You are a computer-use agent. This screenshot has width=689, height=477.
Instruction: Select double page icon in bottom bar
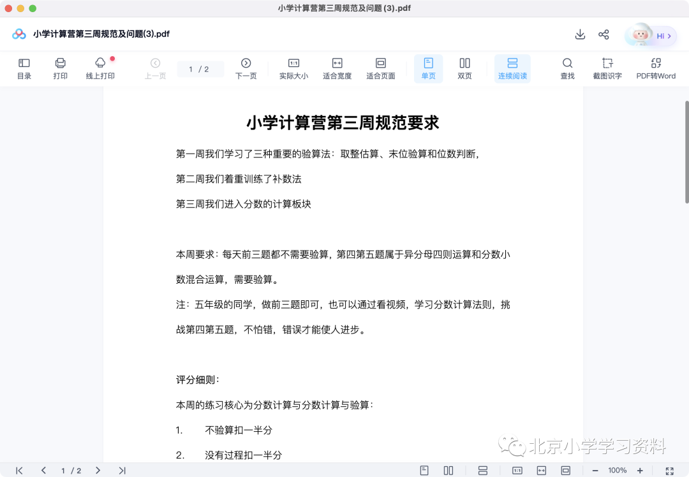point(448,471)
